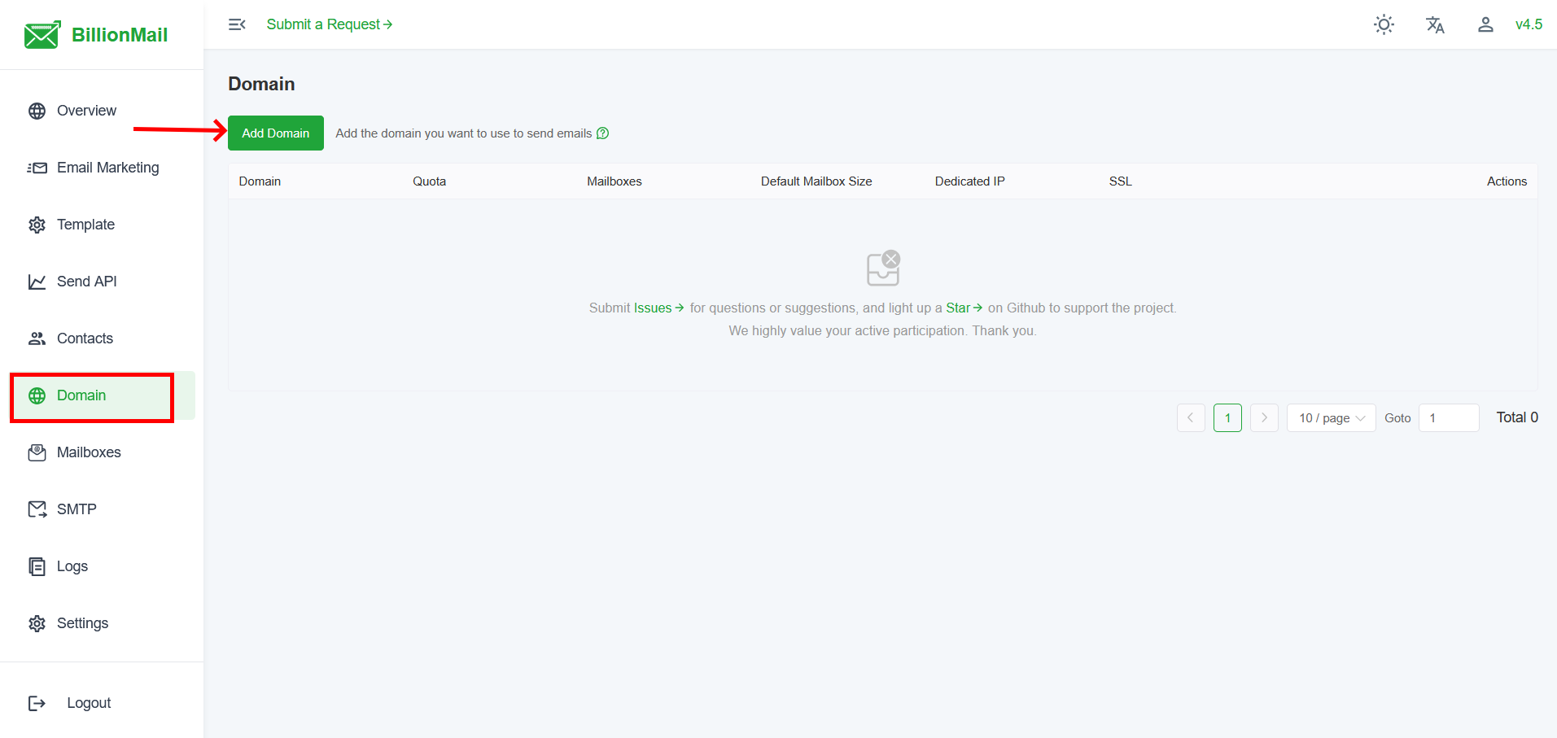
Task: Log out via the Logout label
Action: pos(89,703)
